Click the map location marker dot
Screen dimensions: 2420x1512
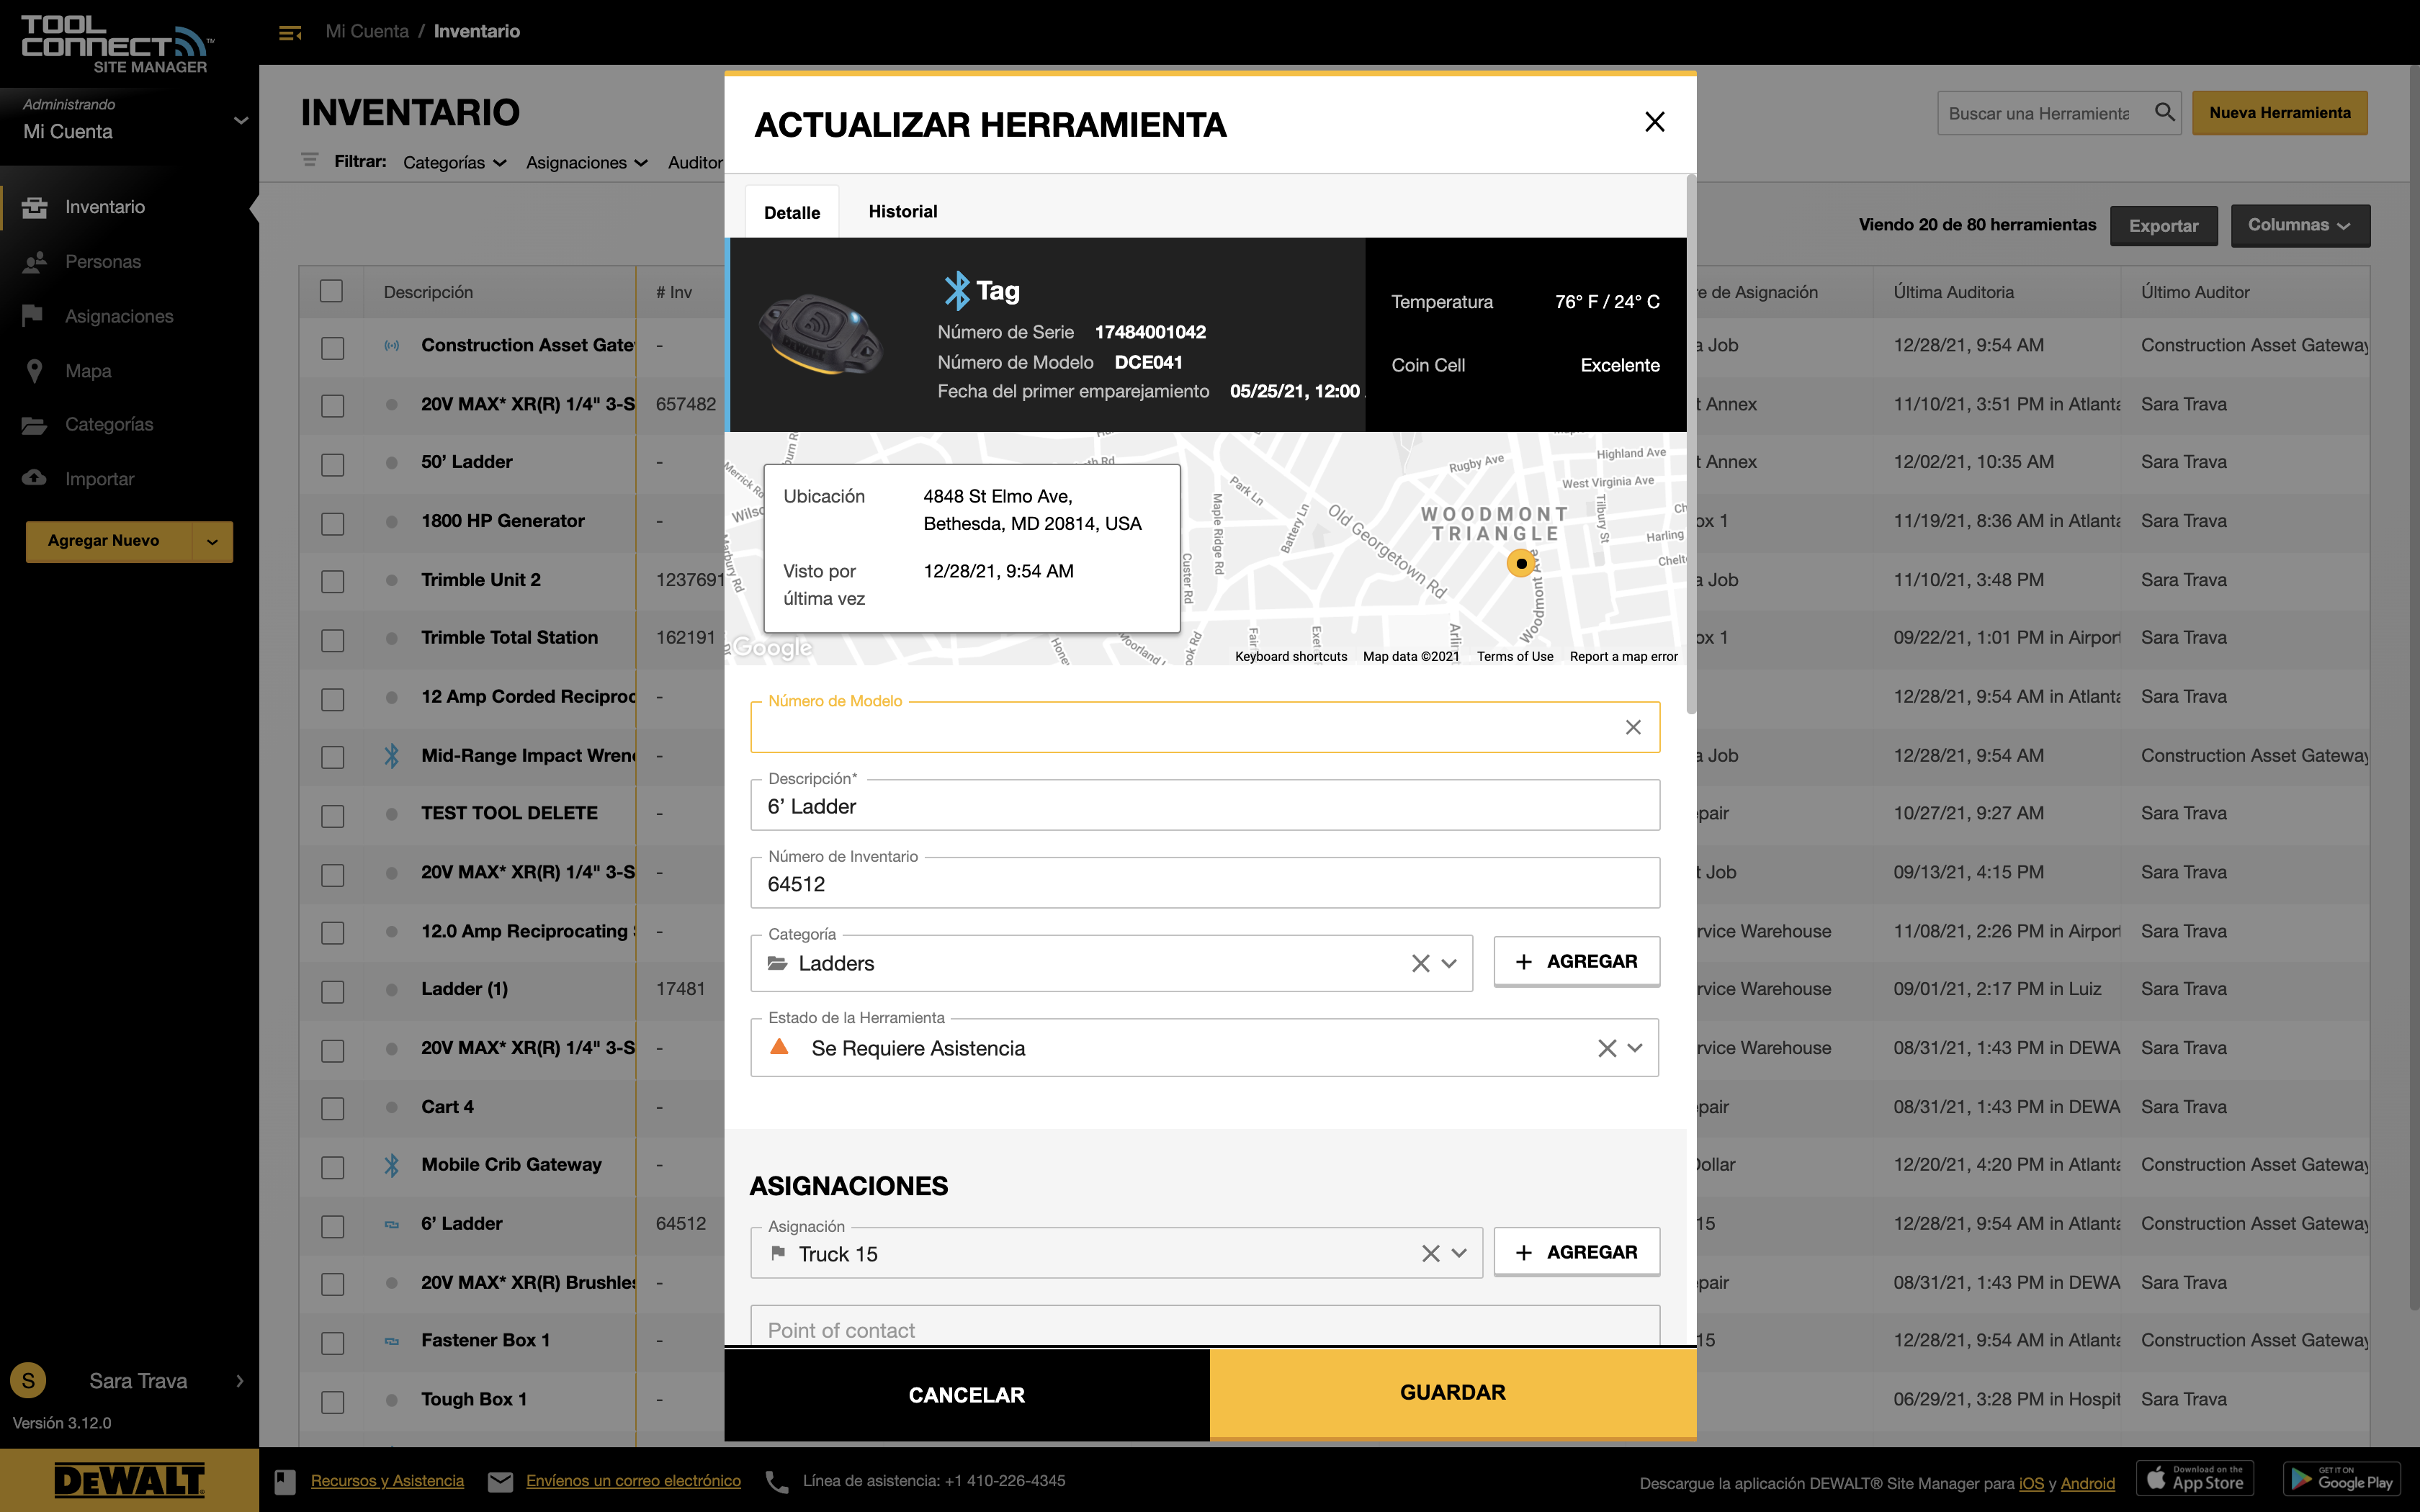[x=1520, y=564]
